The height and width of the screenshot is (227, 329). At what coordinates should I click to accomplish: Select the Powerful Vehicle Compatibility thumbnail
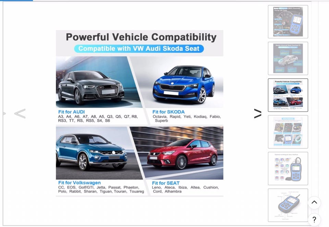click(x=288, y=95)
